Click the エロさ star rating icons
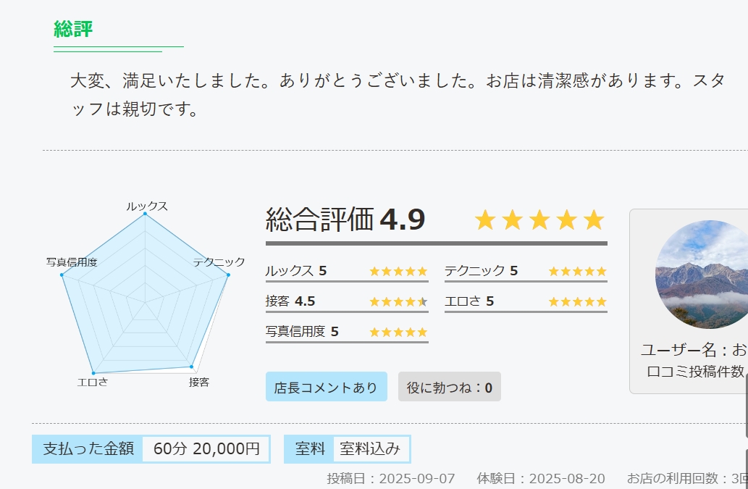 point(577,302)
